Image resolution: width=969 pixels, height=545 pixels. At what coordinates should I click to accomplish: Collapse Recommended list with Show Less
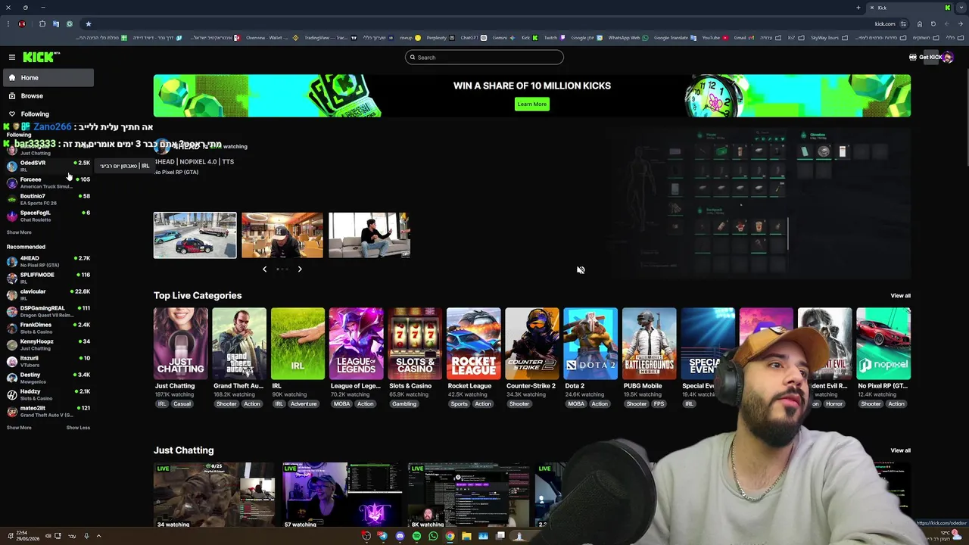pyautogui.click(x=78, y=428)
